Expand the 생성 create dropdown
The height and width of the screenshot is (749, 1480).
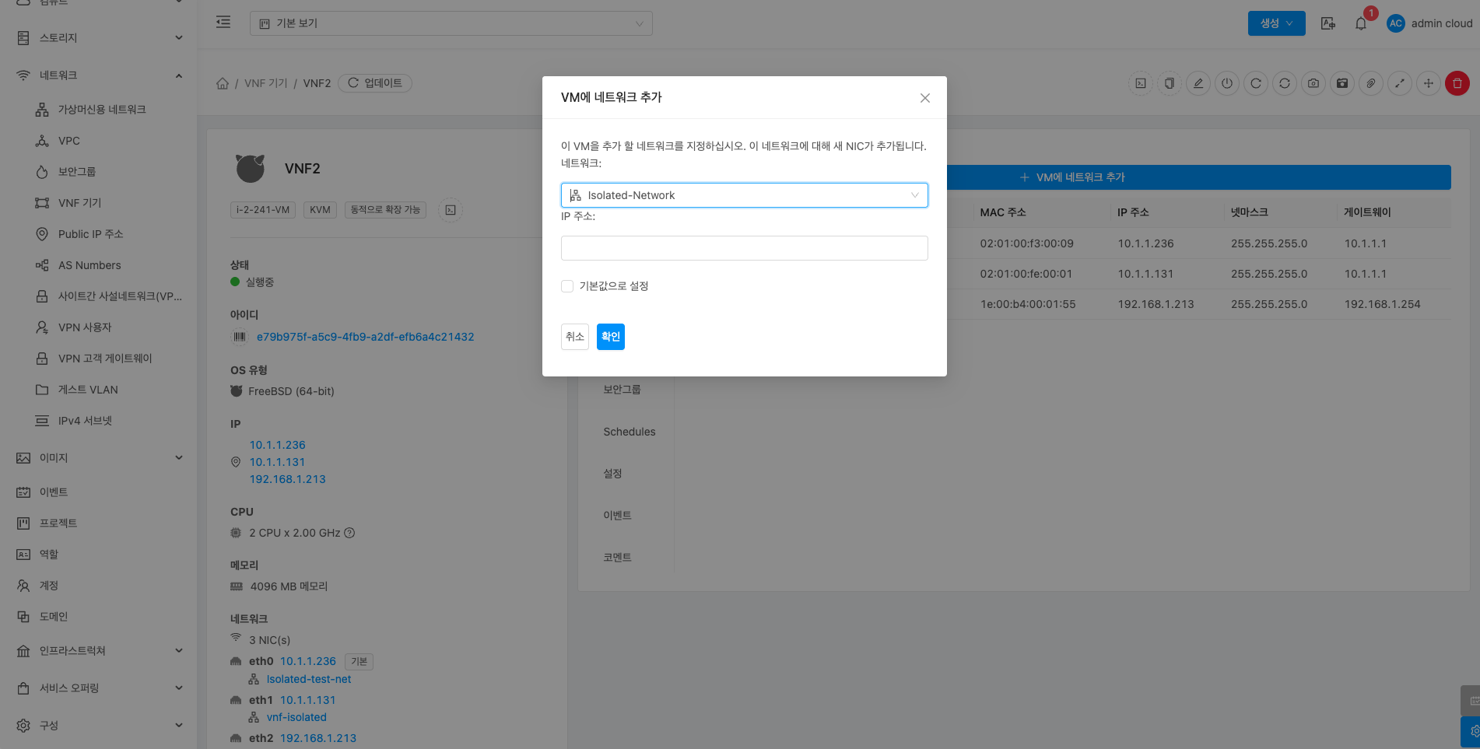(1276, 23)
